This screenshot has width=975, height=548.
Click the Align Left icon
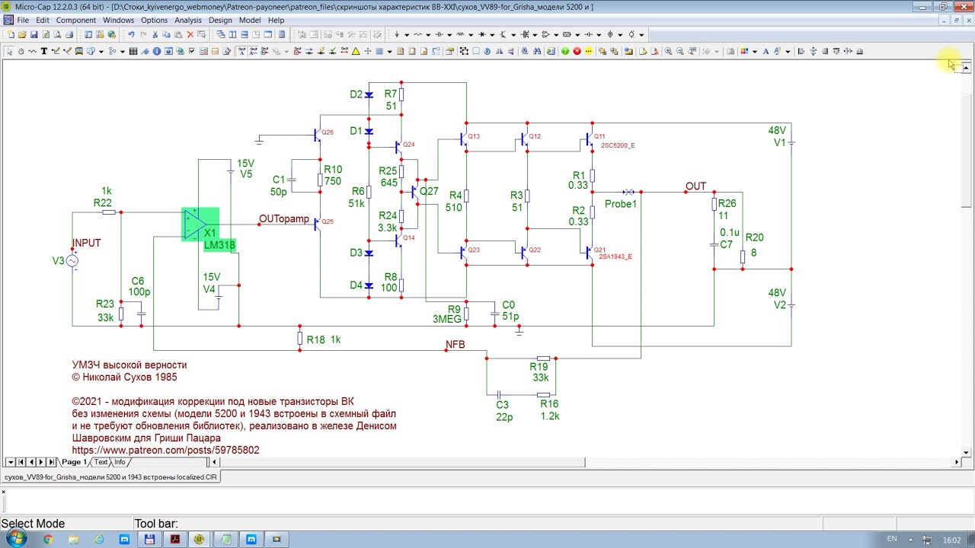tap(801, 51)
